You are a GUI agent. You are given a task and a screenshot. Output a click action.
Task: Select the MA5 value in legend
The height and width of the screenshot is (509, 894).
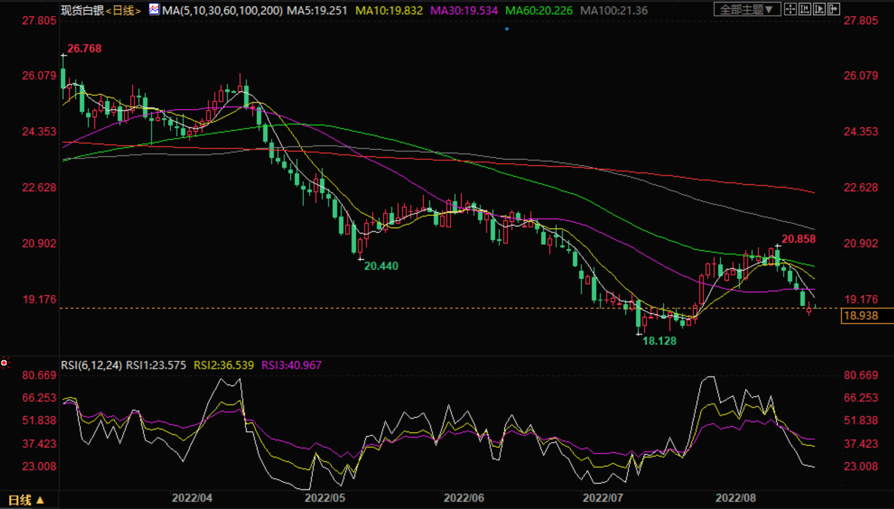click(x=317, y=10)
